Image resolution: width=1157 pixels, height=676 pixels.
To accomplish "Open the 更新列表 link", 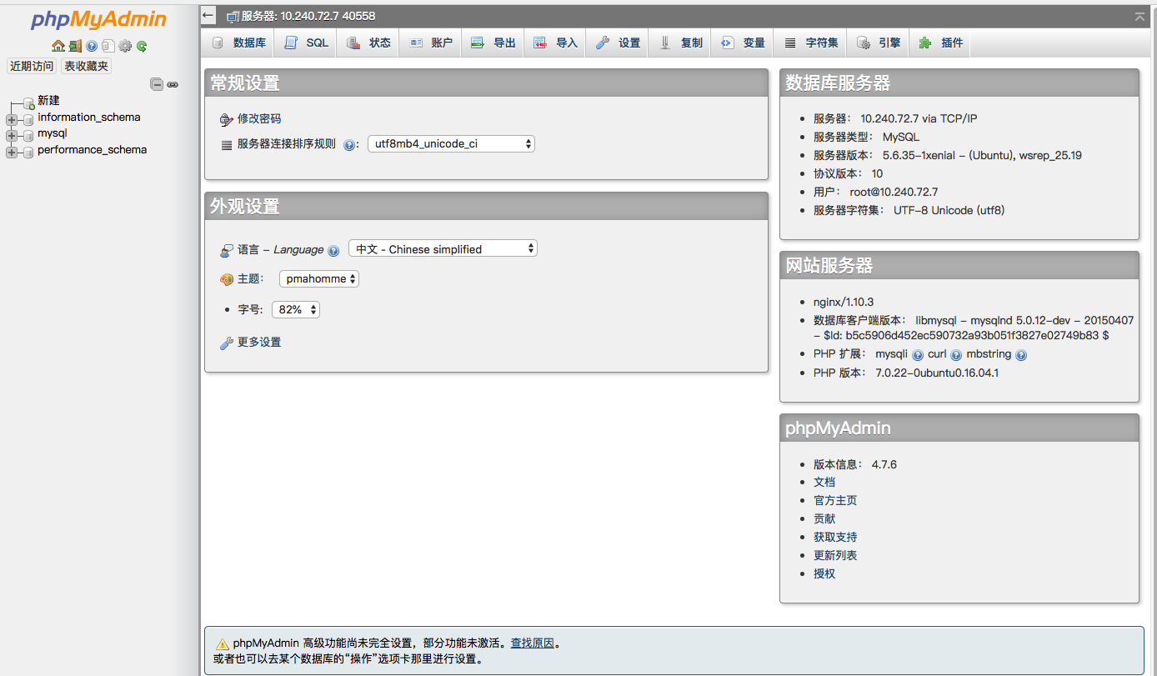I will click(x=835, y=556).
